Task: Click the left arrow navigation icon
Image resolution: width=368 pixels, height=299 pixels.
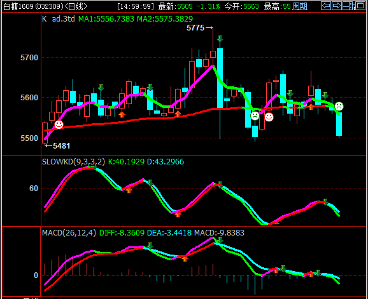Action: (326, 6)
